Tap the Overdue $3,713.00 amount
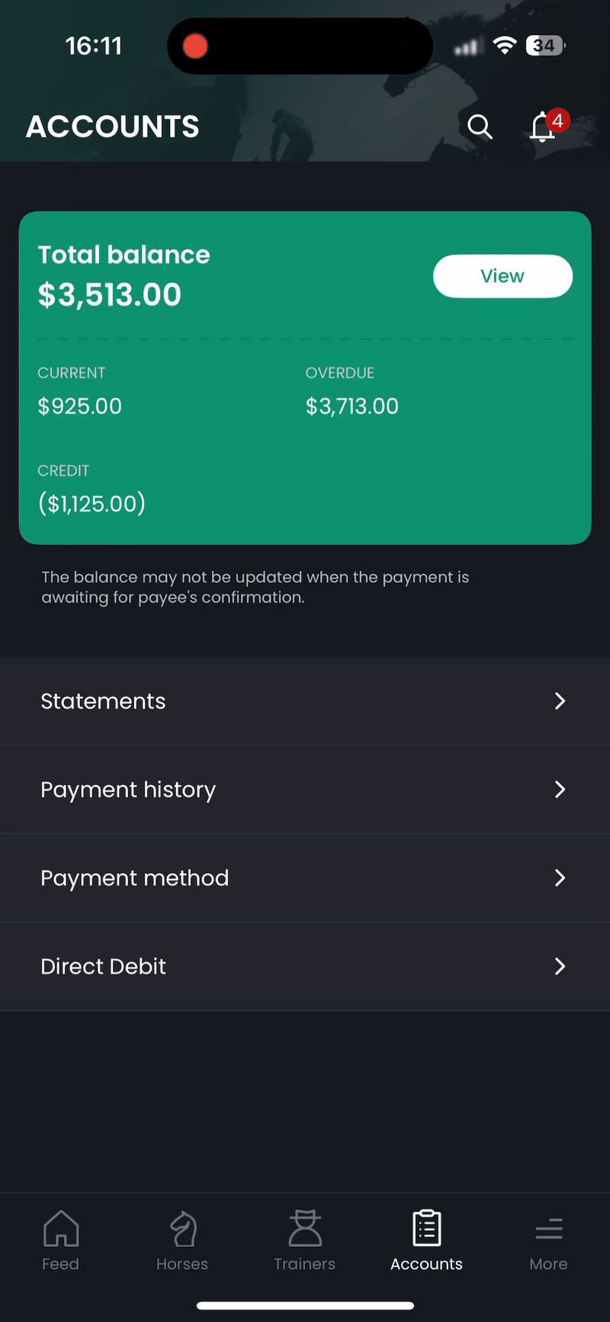610x1322 pixels. click(x=352, y=406)
